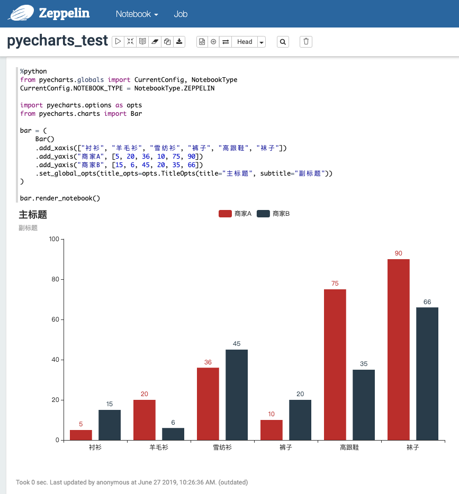Open the search within note tool

click(282, 41)
